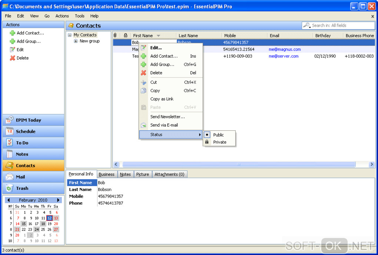Click the Birthday column header
This screenshot has width=378, height=255.
point(328,36)
